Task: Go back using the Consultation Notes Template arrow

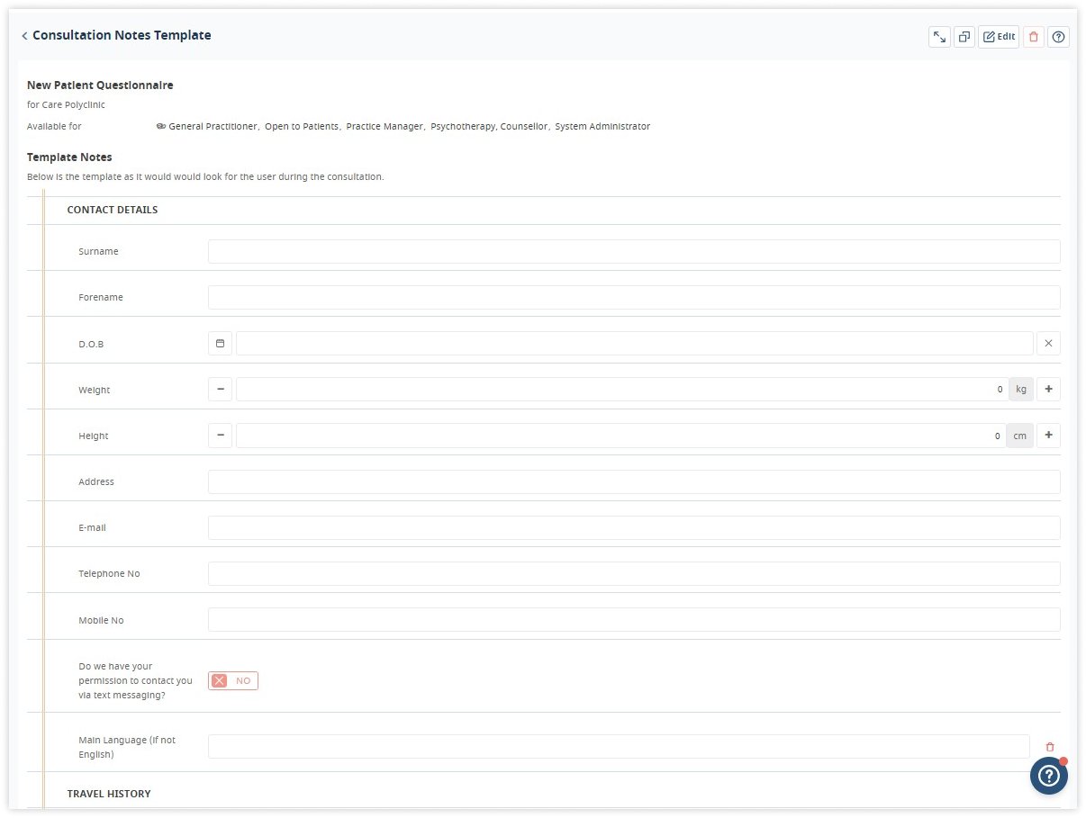Action: pyautogui.click(x=24, y=36)
